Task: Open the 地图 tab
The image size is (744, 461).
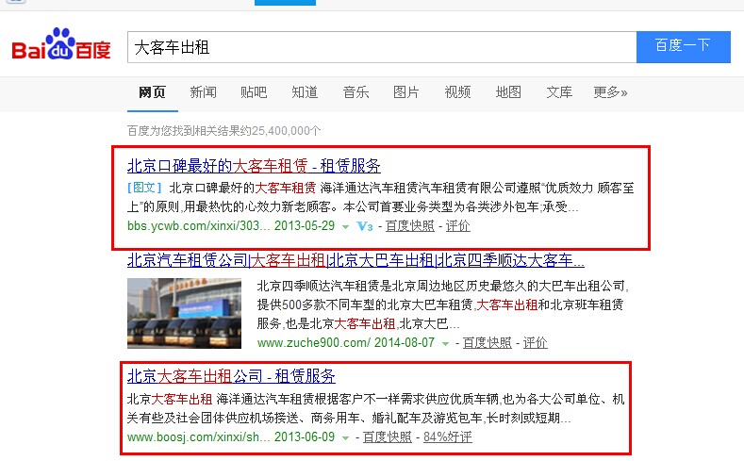Action: point(508,92)
